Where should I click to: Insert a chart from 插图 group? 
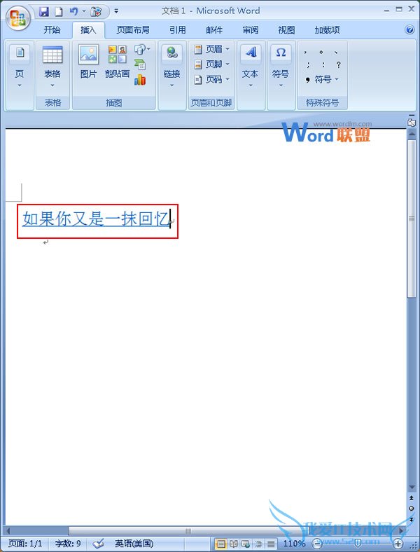point(140,80)
